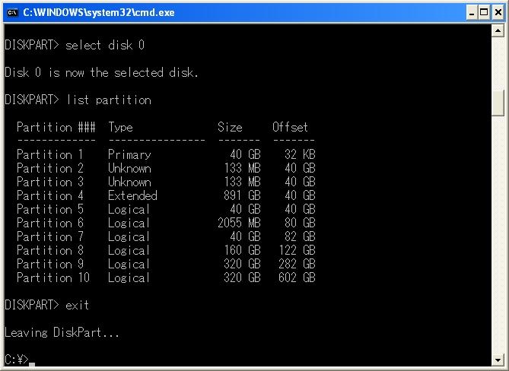This screenshot has height=371, width=509.
Task: Click the 'Partition 2' row label
Action: coord(50,168)
